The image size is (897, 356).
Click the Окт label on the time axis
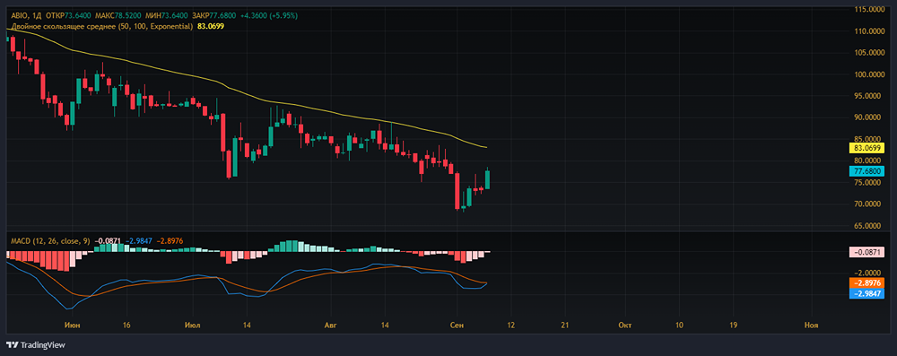(625, 325)
